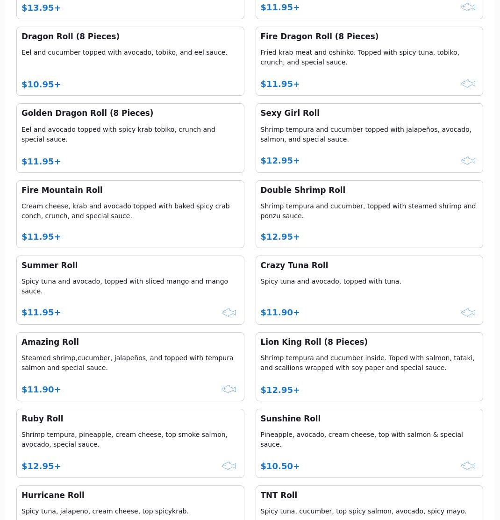Viewport: 500px width, 520px height.
Task: Click the $10.95+ price on Dragon Roll
Action: click(x=41, y=85)
